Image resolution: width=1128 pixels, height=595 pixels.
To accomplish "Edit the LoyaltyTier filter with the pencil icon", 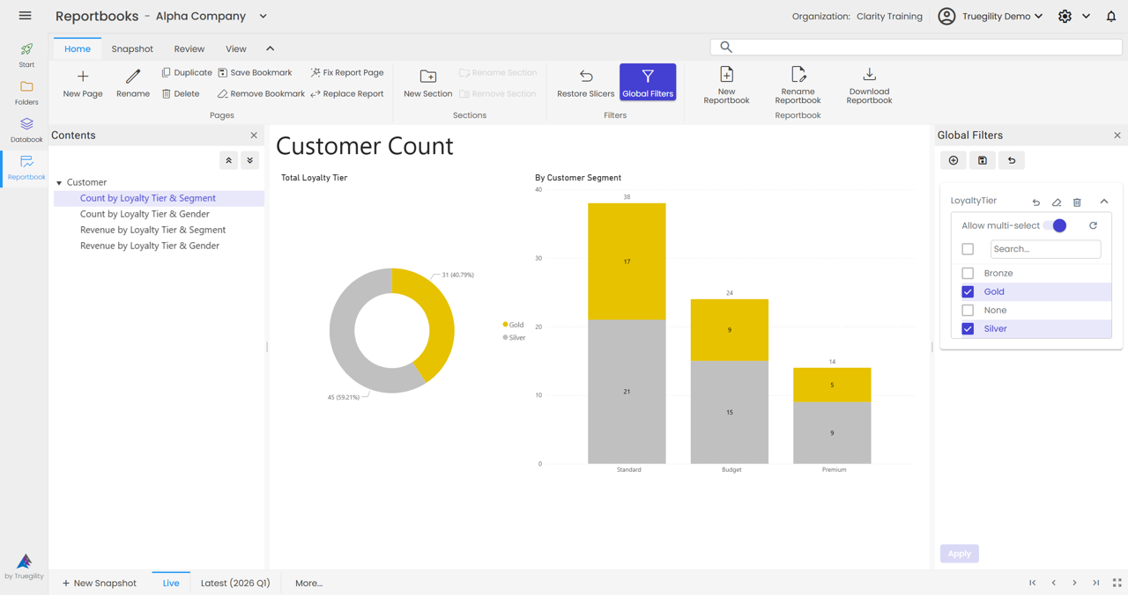I will [x=1056, y=202].
